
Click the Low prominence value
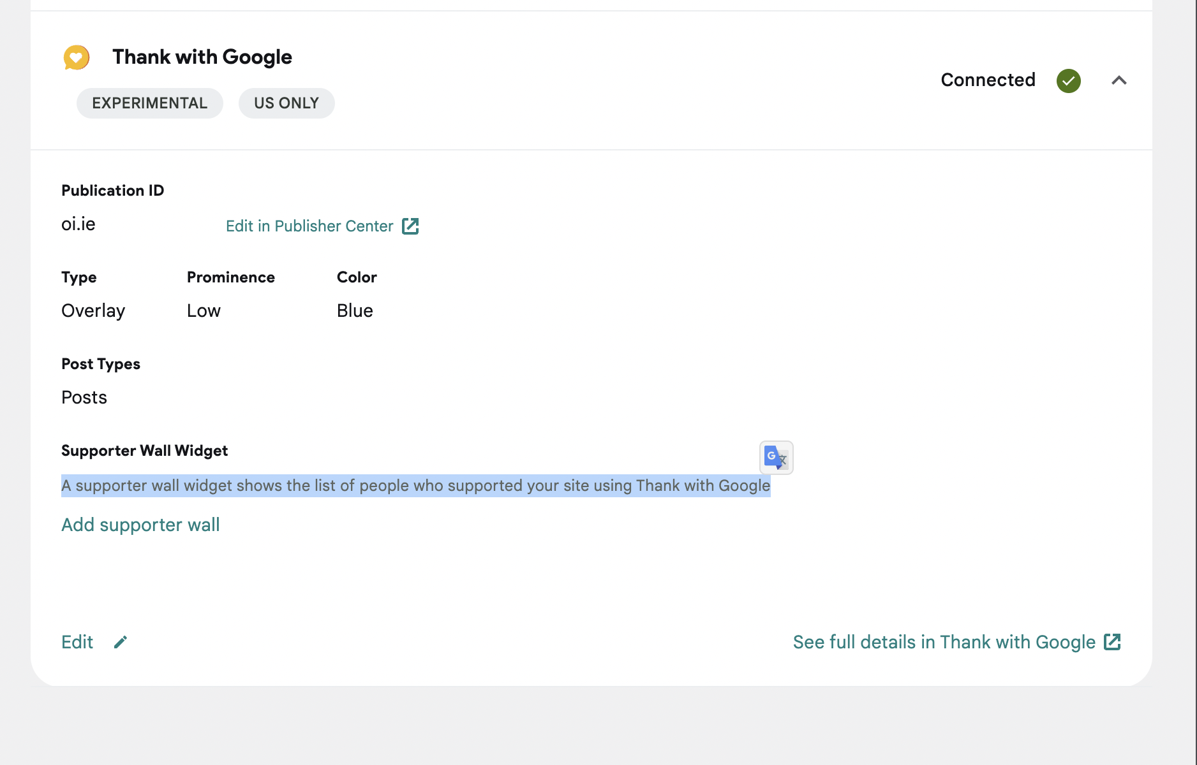pos(204,310)
